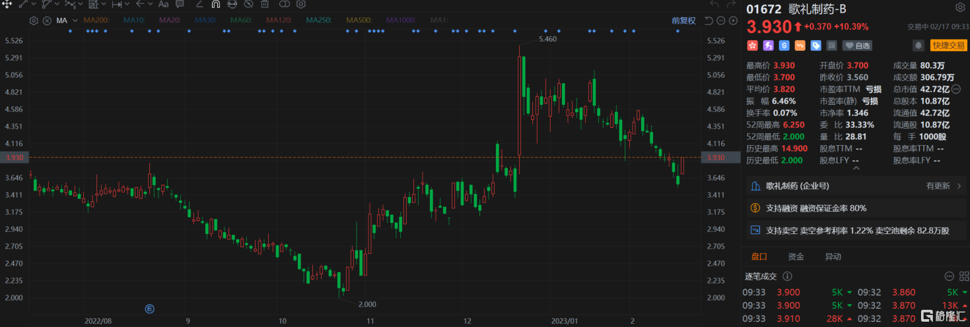The height and width of the screenshot is (327, 970).
Task: Click the orange short-selling badge icon
Action: coord(800,45)
